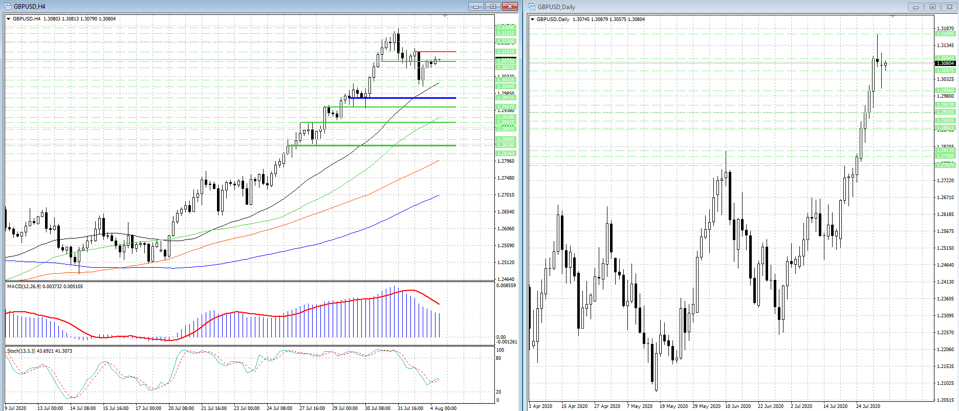959x411 pixels.
Task: Minimize the GBPUSD,Daily chart window
Action: [x=916, y=7]
